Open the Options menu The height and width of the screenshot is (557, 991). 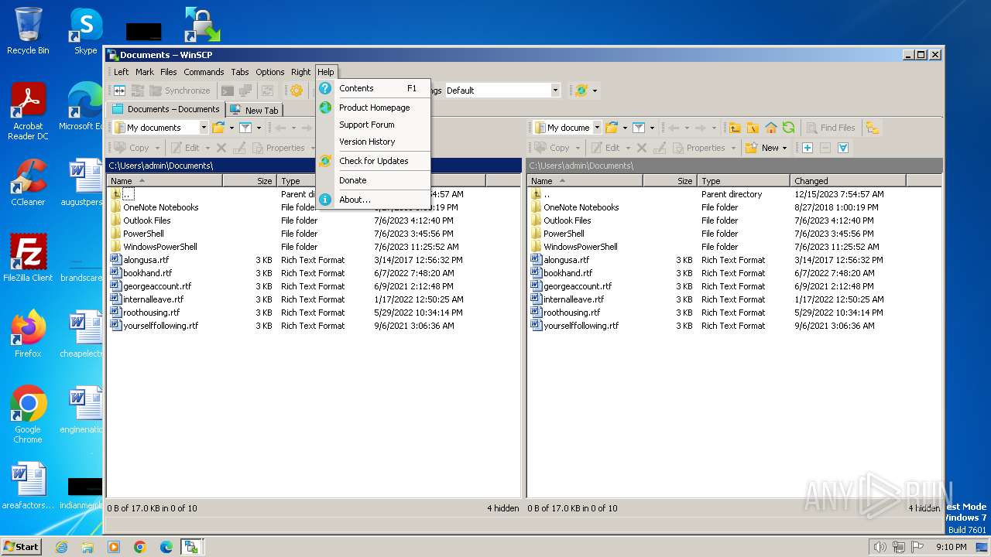270,72
